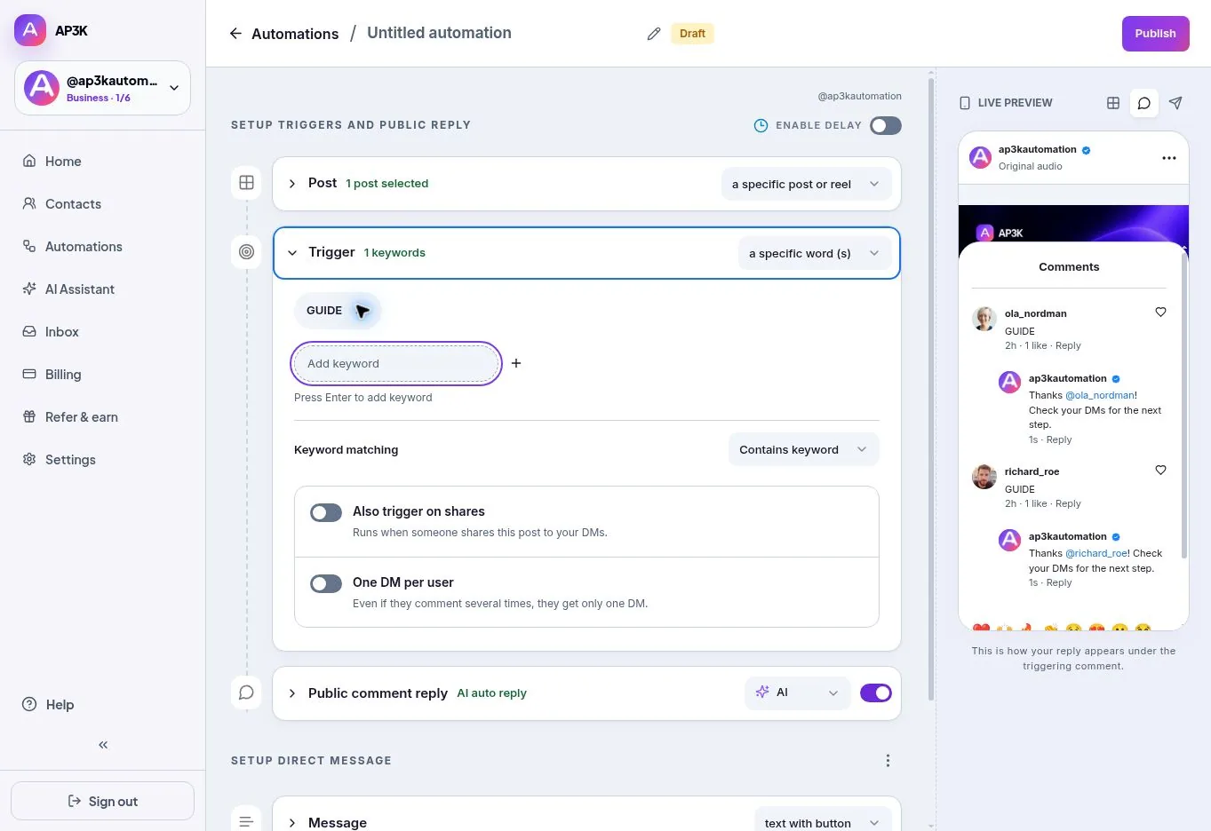Open the three-dot menu in preview header
Viewport: 1211px width, 831px height.
pyautogui.click(x=1169, y=158)
